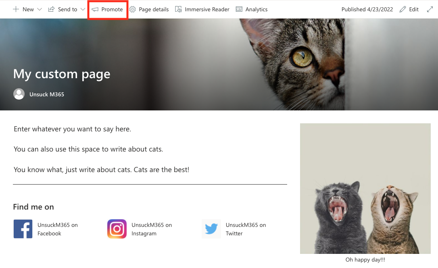Select the Facebook icon
This screenshot has height=268, width=438.
pyautogui.click(x=23, y=229)
